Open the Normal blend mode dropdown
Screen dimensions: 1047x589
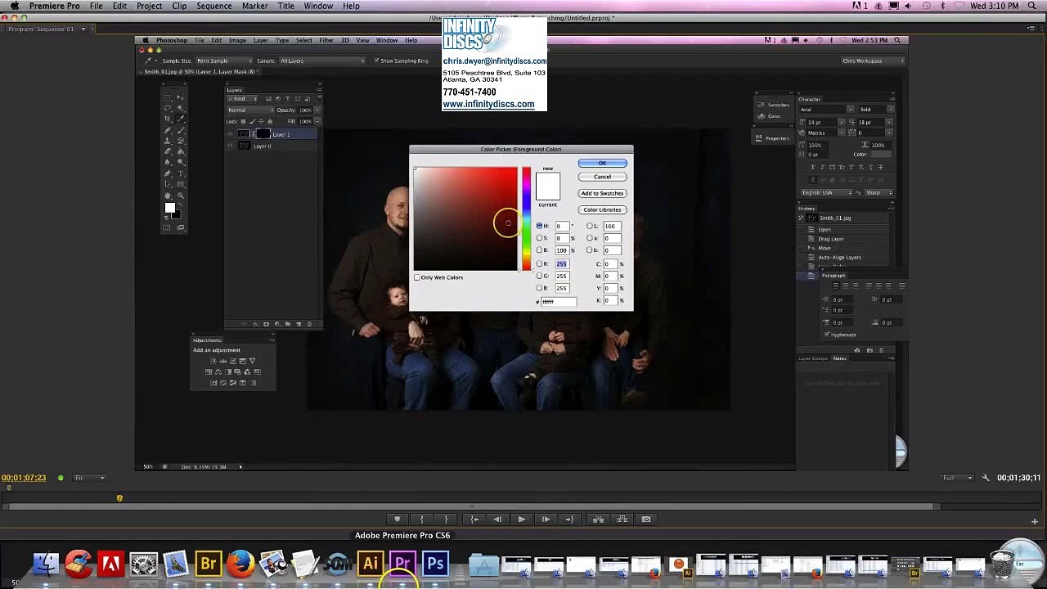249,110
